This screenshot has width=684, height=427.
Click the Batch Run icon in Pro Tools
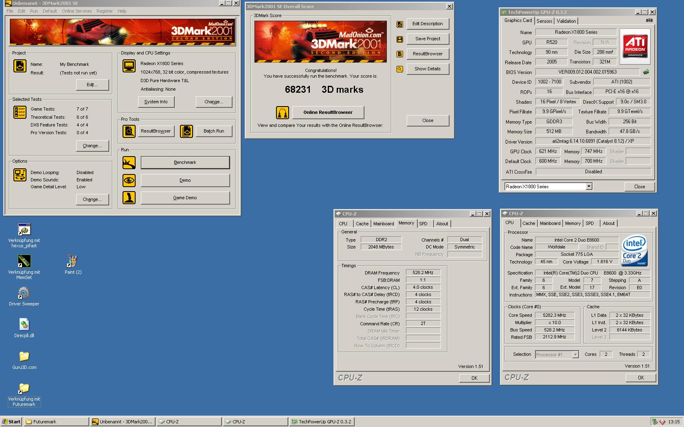click(186, 131)
